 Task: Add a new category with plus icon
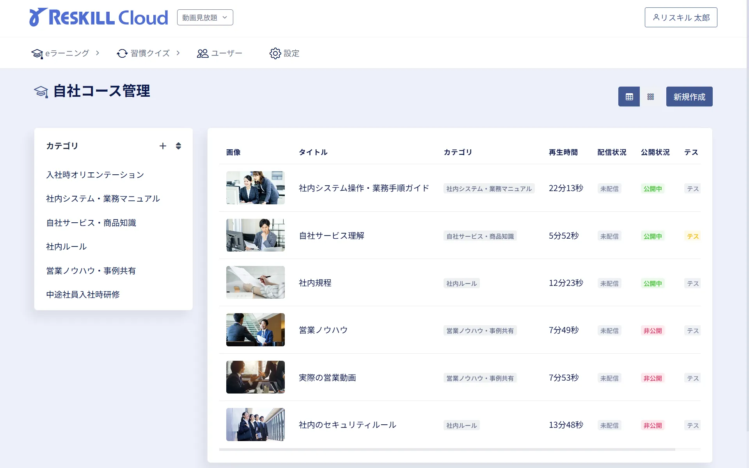163,146
